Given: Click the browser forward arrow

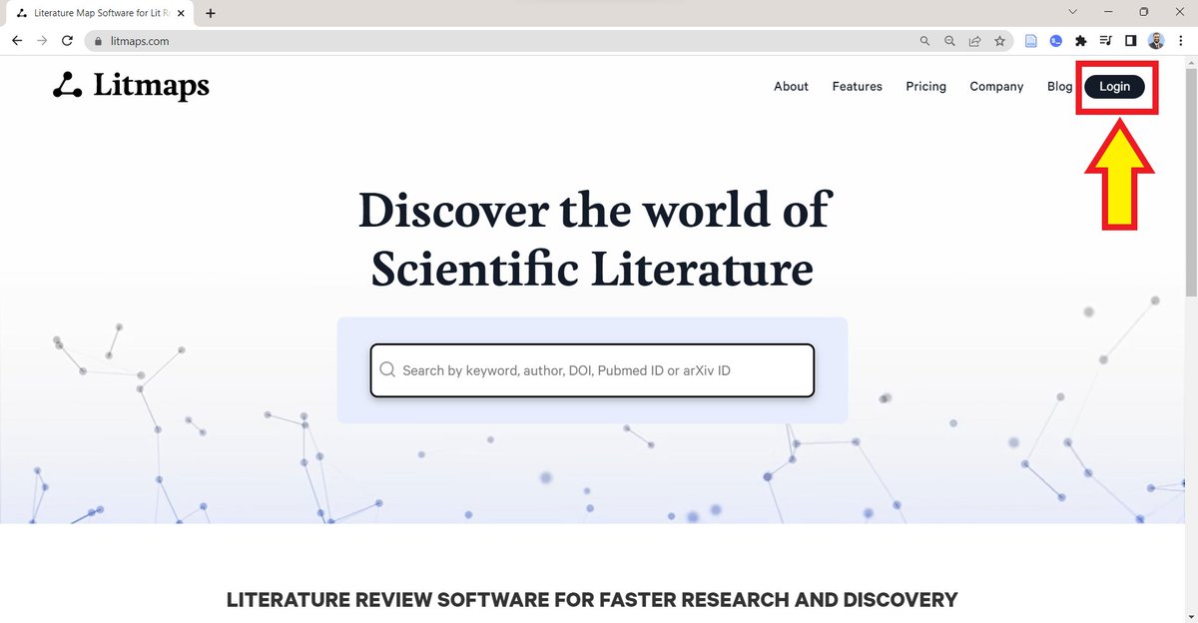Looking at the screenshot, I should 42,41.
